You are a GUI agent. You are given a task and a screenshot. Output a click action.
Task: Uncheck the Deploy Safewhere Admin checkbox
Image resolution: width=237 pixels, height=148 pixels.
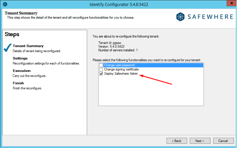(x=101, y=74)
